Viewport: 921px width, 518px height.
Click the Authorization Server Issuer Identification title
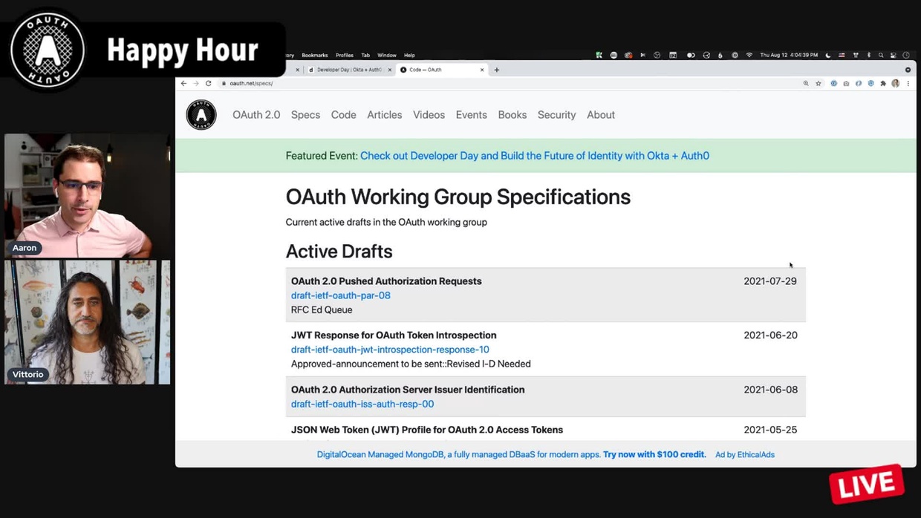tap(408, 390)
